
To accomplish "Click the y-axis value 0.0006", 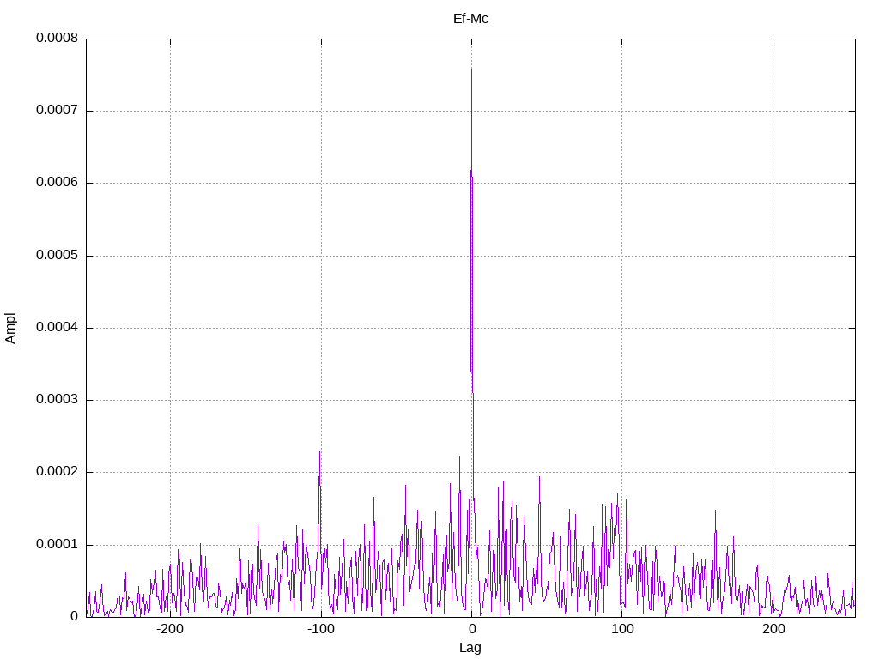I will (57, 182).
